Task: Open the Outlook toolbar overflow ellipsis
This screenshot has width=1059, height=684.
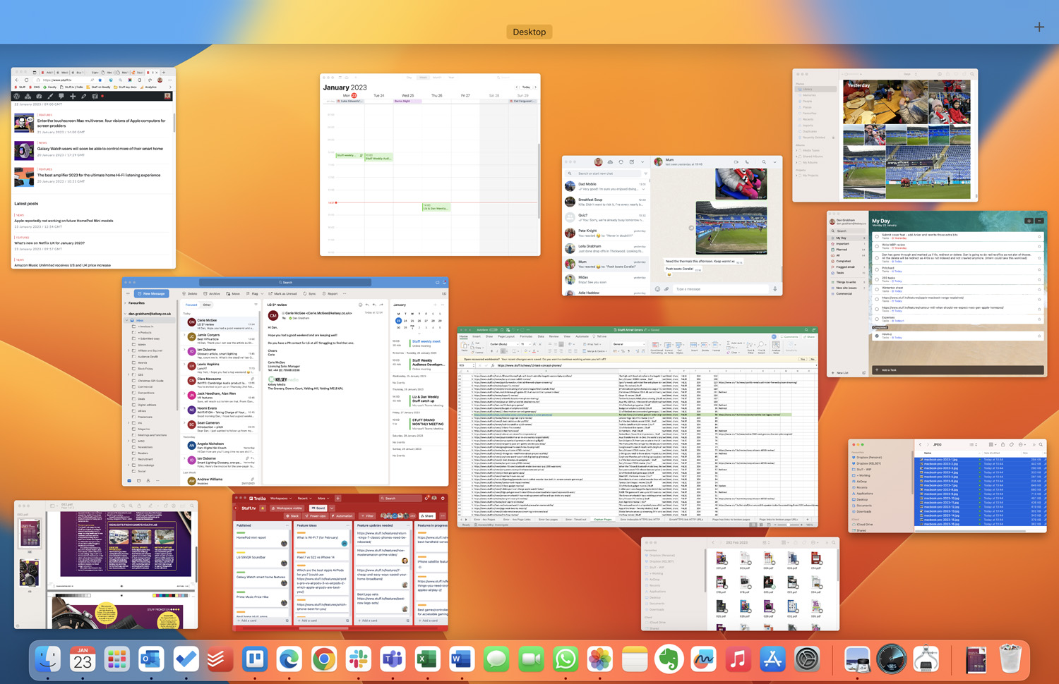Action: (x=345, y=293)
